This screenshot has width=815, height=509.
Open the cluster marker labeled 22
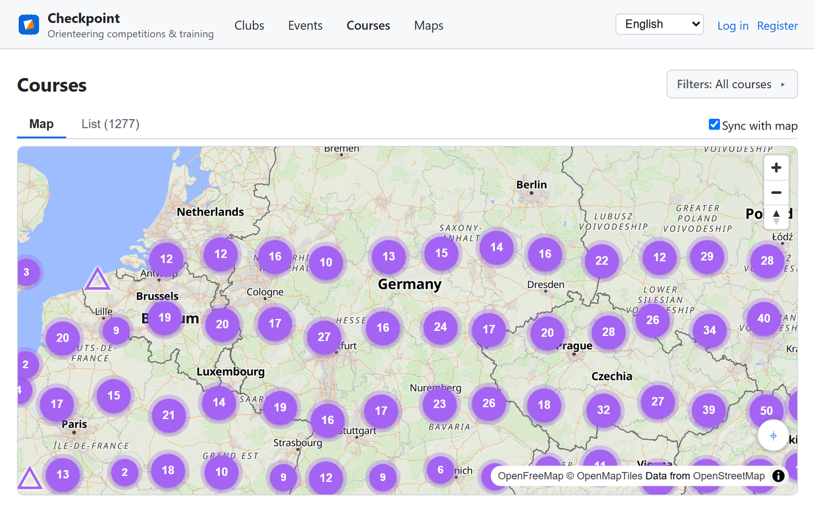(602, 261)
